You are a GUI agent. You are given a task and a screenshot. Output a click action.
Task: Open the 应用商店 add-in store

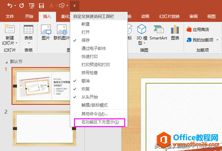pyautogui.click(x=198, y=29)
